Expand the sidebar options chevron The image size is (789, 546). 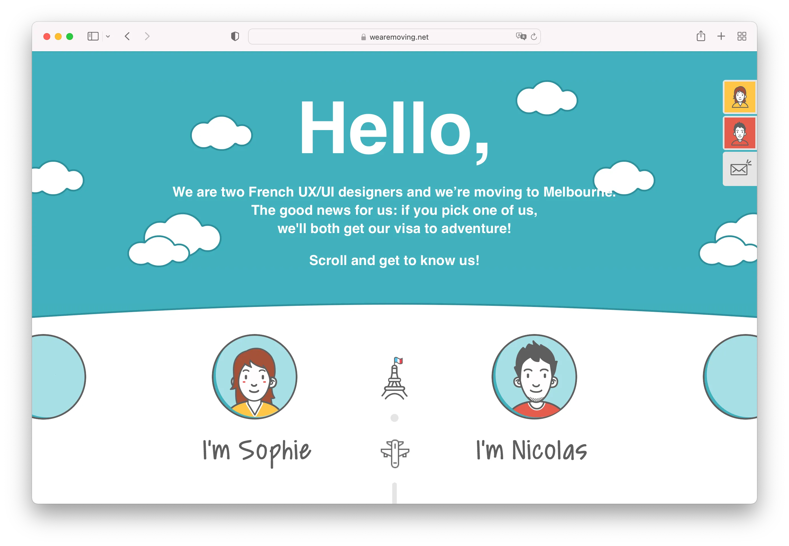(108, 36)
